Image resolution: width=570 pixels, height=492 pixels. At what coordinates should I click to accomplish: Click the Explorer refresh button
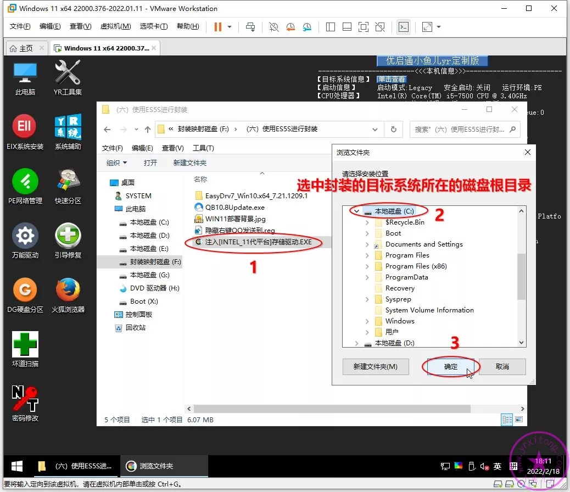coord(393,130)
